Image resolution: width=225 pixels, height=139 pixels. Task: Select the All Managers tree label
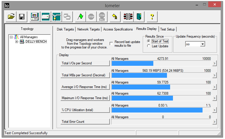(29, 37)
